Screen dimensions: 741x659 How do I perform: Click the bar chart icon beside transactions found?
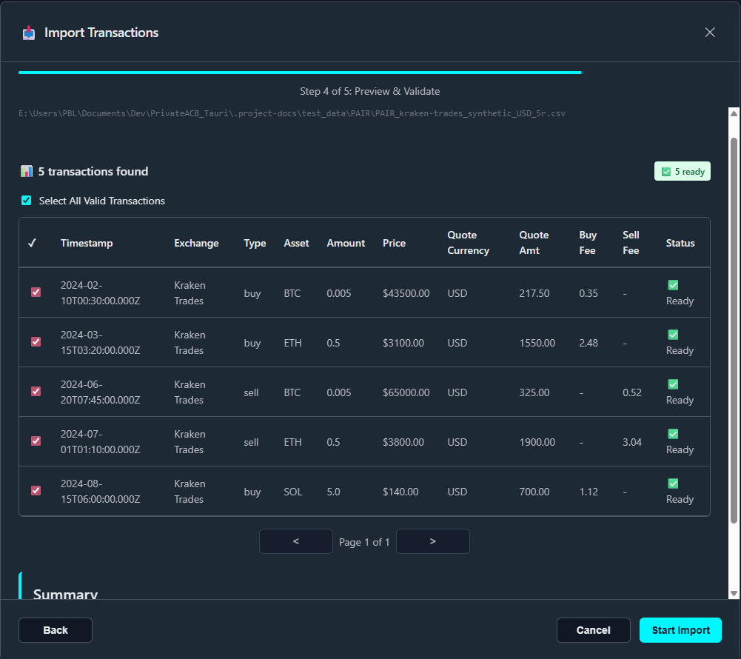[x=27, y=171]
